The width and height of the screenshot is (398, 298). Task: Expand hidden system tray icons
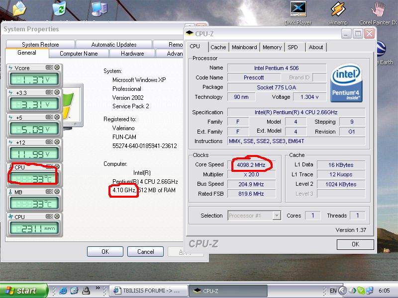pyautogui.click(x=343, y=291)
